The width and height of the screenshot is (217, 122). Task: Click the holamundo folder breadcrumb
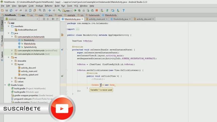(93, 15)
